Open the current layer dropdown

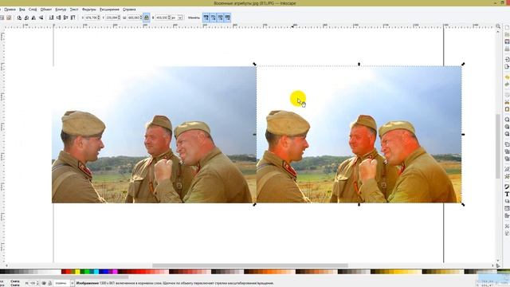(x=64, y=284)
